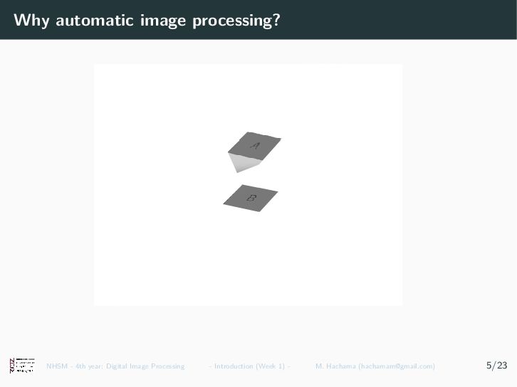Click author text 'M. Hachama (hachamam@gmail.com)'
The image size is (517, 387).
click(x=375, y=366)
